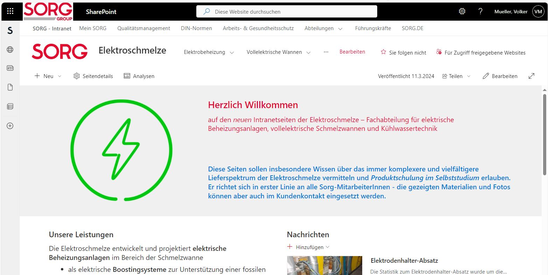This screenshot has width=548, height=275.
Task: Click the Elektroschmelze site title
Action: click(132, 50)
